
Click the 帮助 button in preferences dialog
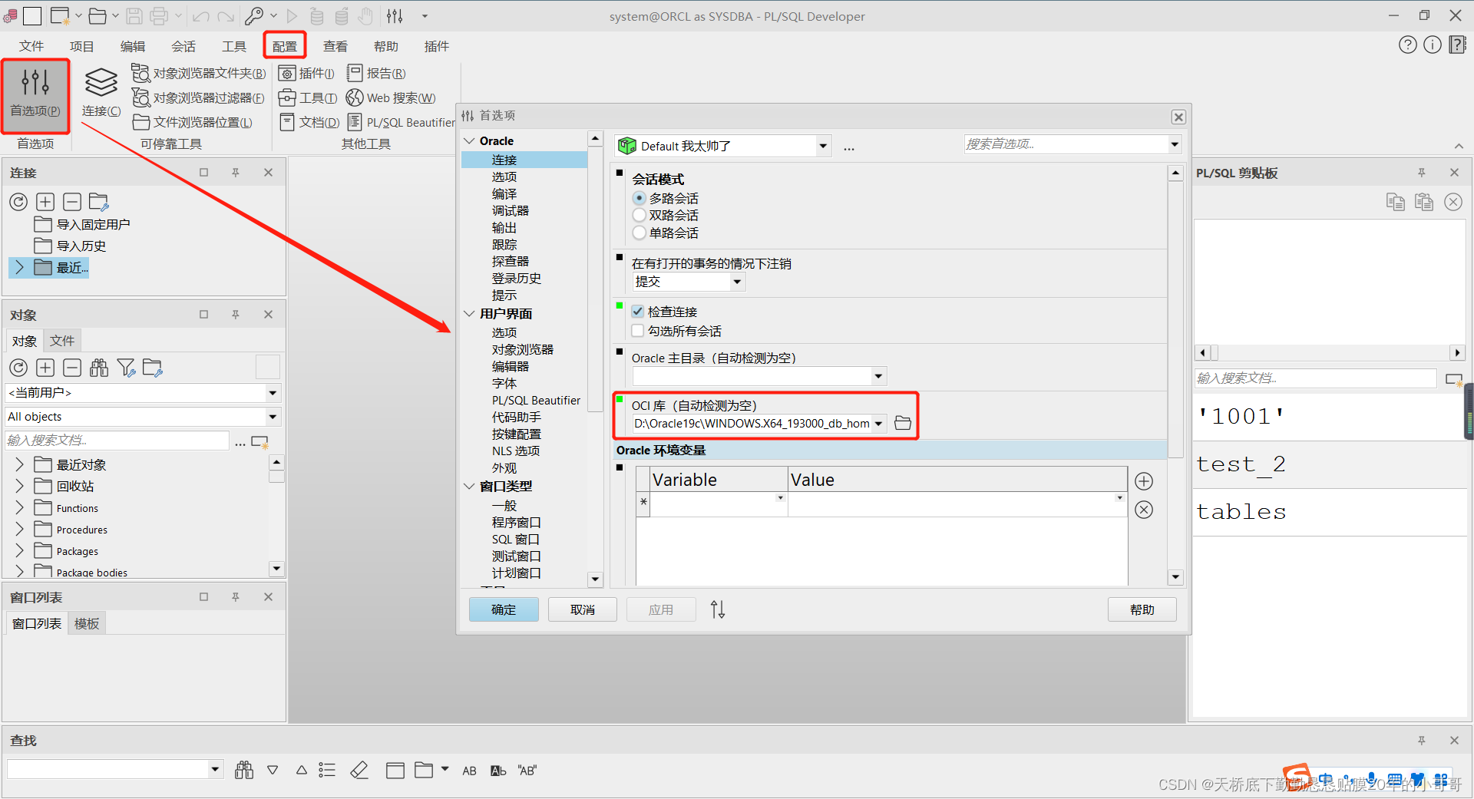pos(1142,609)
